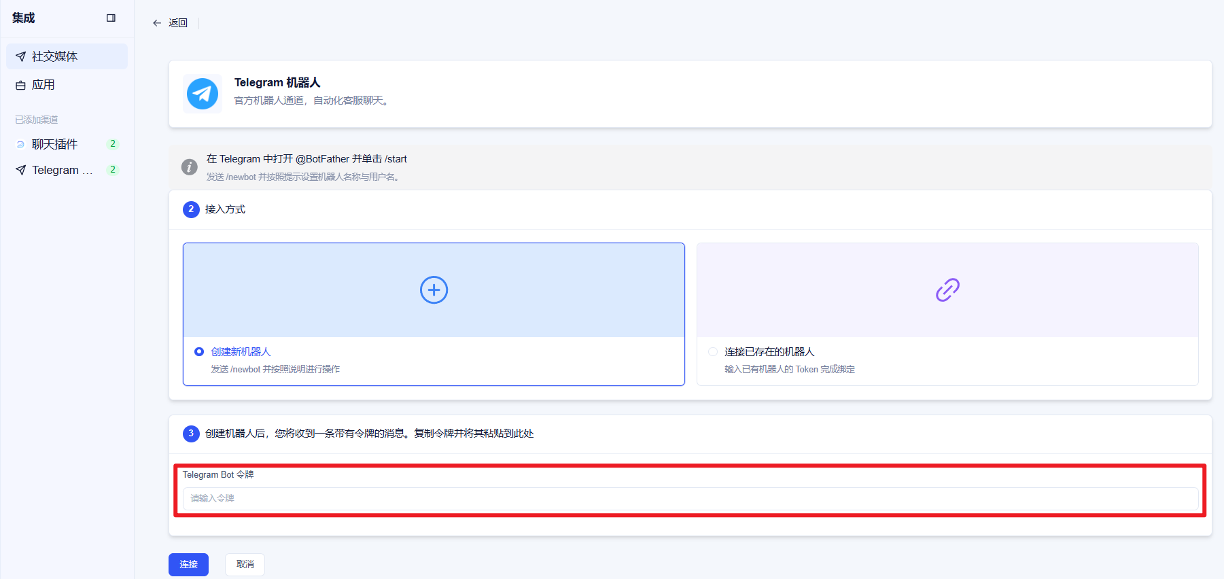Screen dimensions: 1224x579
Task: Click the 输入已有机器人的 Token 完成绑定 description
Action: point(790,370)
